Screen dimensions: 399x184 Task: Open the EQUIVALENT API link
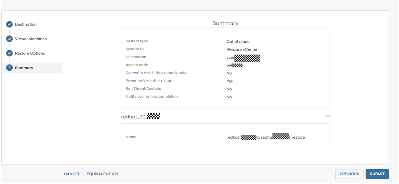[102, 174]
